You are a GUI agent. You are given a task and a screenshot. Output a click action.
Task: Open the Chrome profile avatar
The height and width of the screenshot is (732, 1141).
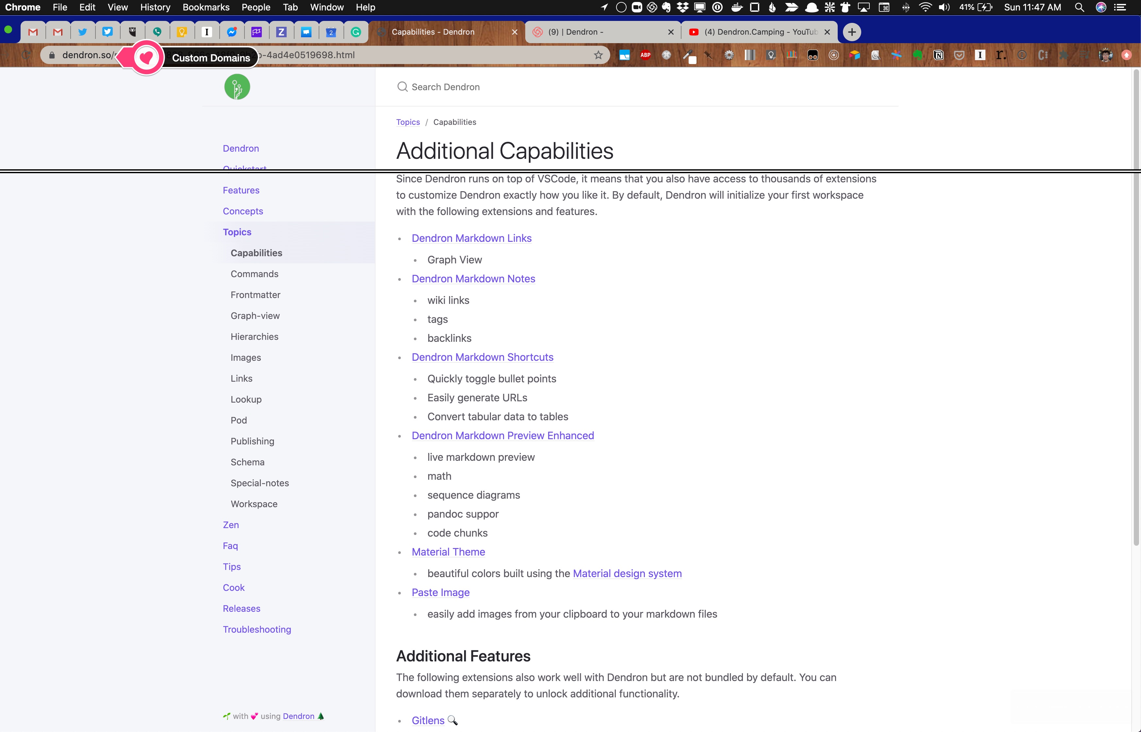pyautogui.click(x=1106, y=55)
